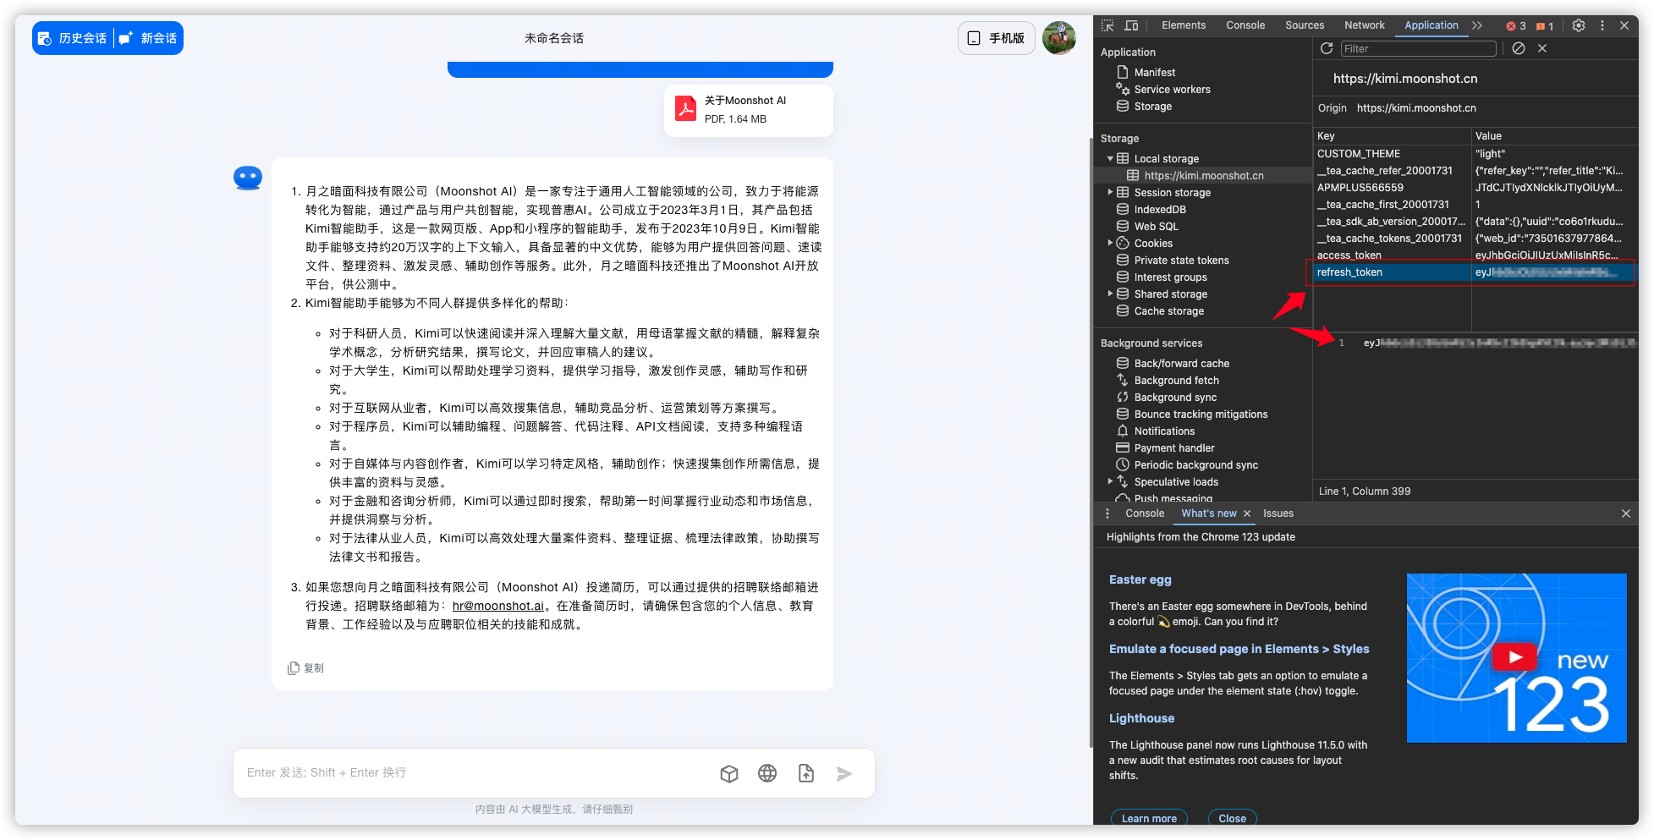Open the console error counter showing 3

click(1514, 25)
